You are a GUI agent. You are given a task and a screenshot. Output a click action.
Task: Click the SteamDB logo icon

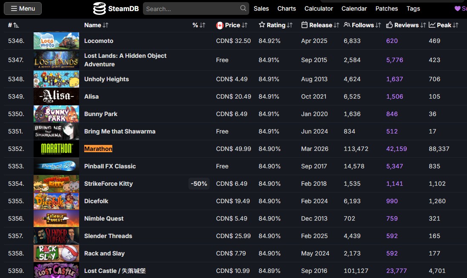99,9
